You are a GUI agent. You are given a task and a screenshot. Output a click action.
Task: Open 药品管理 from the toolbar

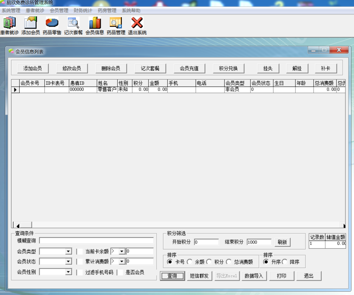(116, 24)
